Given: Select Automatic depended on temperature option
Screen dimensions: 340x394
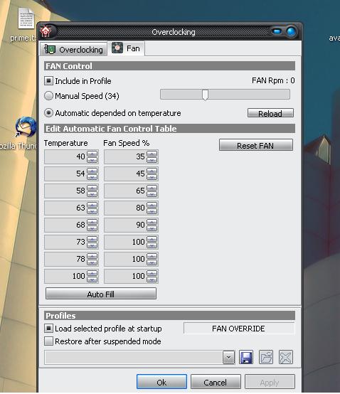Looking at the screenshot, I should [x=48, y=113].
